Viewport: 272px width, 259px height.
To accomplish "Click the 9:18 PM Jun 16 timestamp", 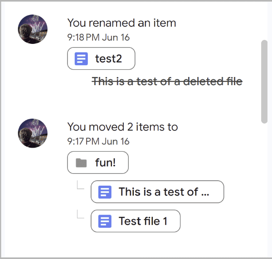I will [98, 38].
